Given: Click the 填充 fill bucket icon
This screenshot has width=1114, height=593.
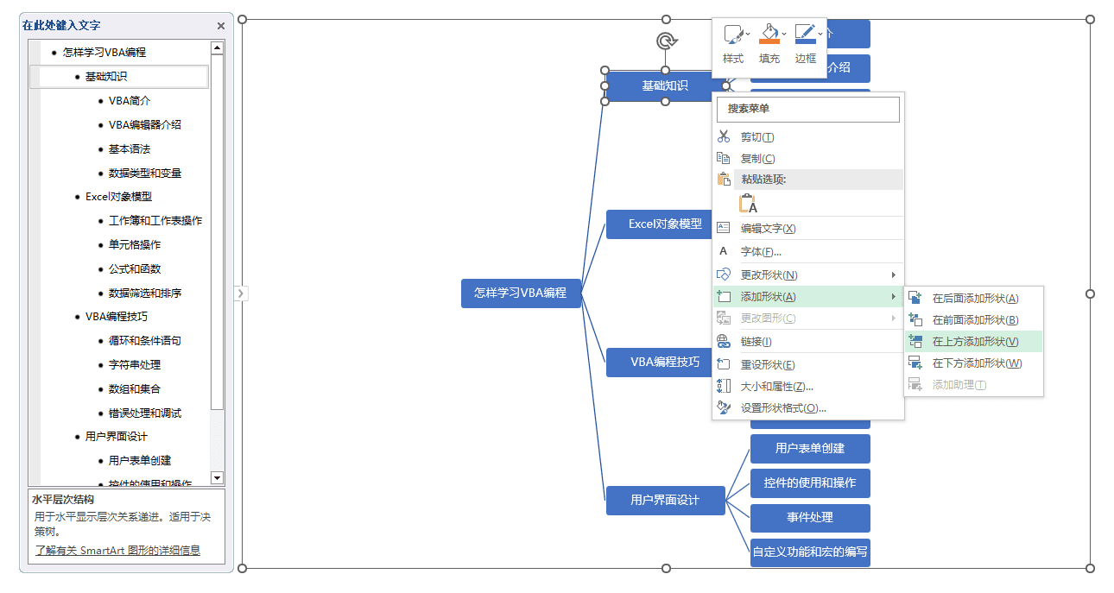Looking at the screenshot, I should tap(769, 34).
